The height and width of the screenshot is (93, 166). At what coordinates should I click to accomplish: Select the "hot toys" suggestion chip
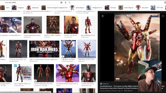111,7
